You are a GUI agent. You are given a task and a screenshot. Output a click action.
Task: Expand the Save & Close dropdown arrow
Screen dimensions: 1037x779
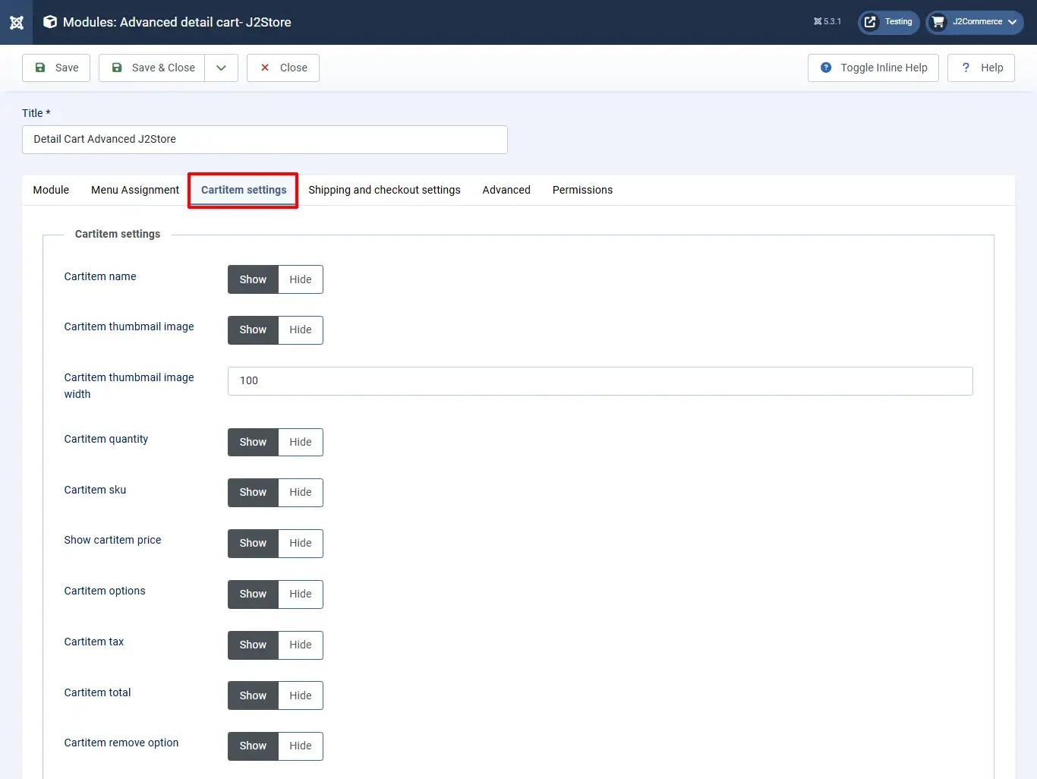(x=222, y=68)
